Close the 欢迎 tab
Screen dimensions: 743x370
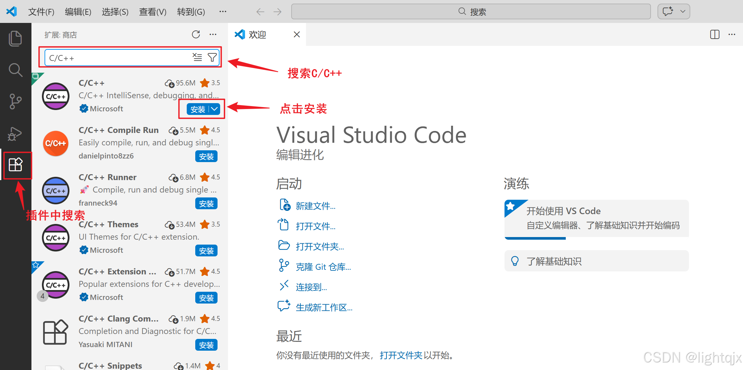(297, 34)
